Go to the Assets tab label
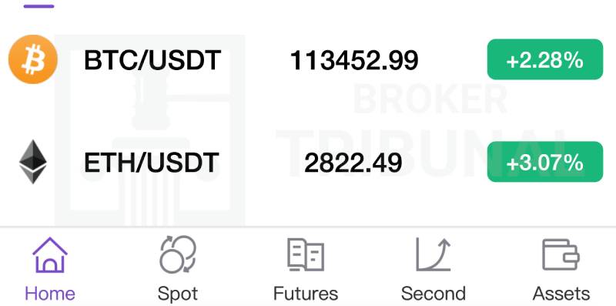The height and width of the screenshot is (306, 616). 561,294
